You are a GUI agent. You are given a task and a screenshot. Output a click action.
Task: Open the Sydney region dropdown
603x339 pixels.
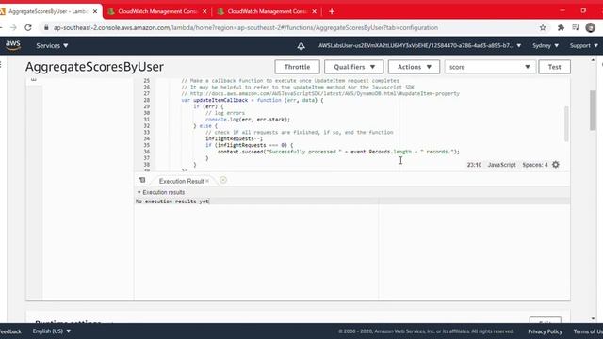tap(546, 45)
